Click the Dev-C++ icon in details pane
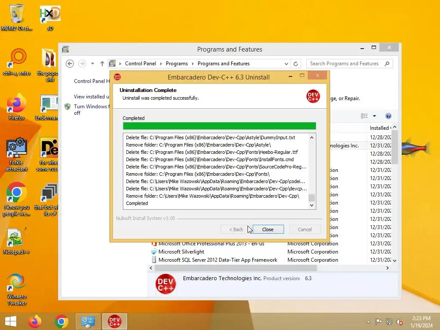The height and width of the screenshot is (330, 440). [165, 284]
